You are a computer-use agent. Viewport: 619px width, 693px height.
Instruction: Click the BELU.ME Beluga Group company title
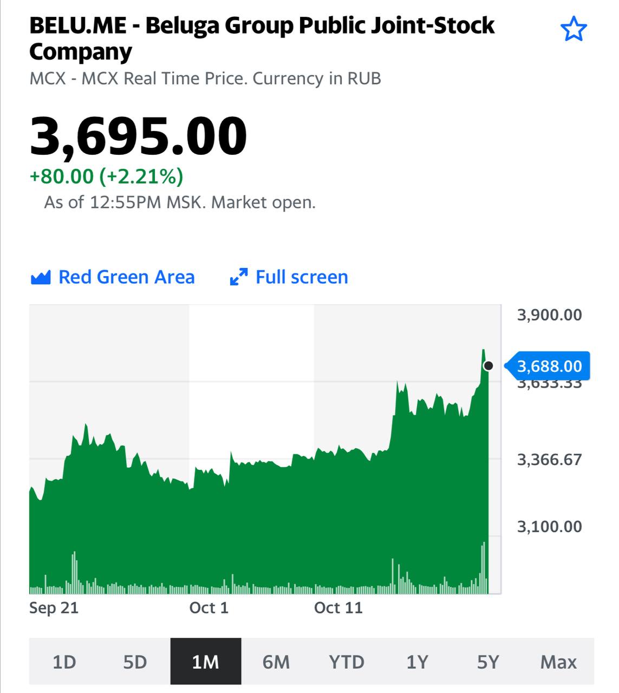pos(262,38)
